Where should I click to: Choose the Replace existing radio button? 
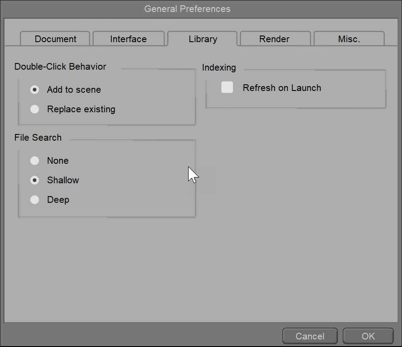point(35,109)
